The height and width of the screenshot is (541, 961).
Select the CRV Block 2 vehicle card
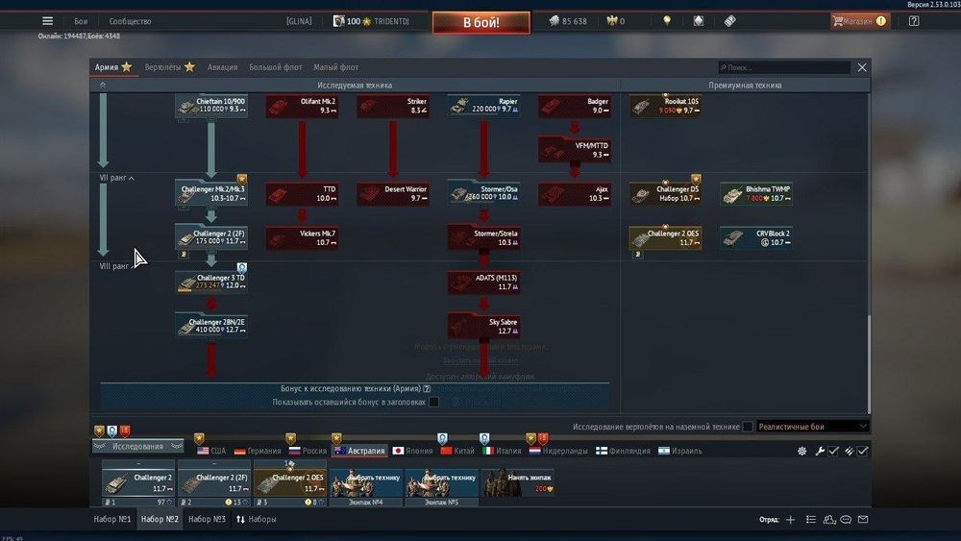coord(756,237)
